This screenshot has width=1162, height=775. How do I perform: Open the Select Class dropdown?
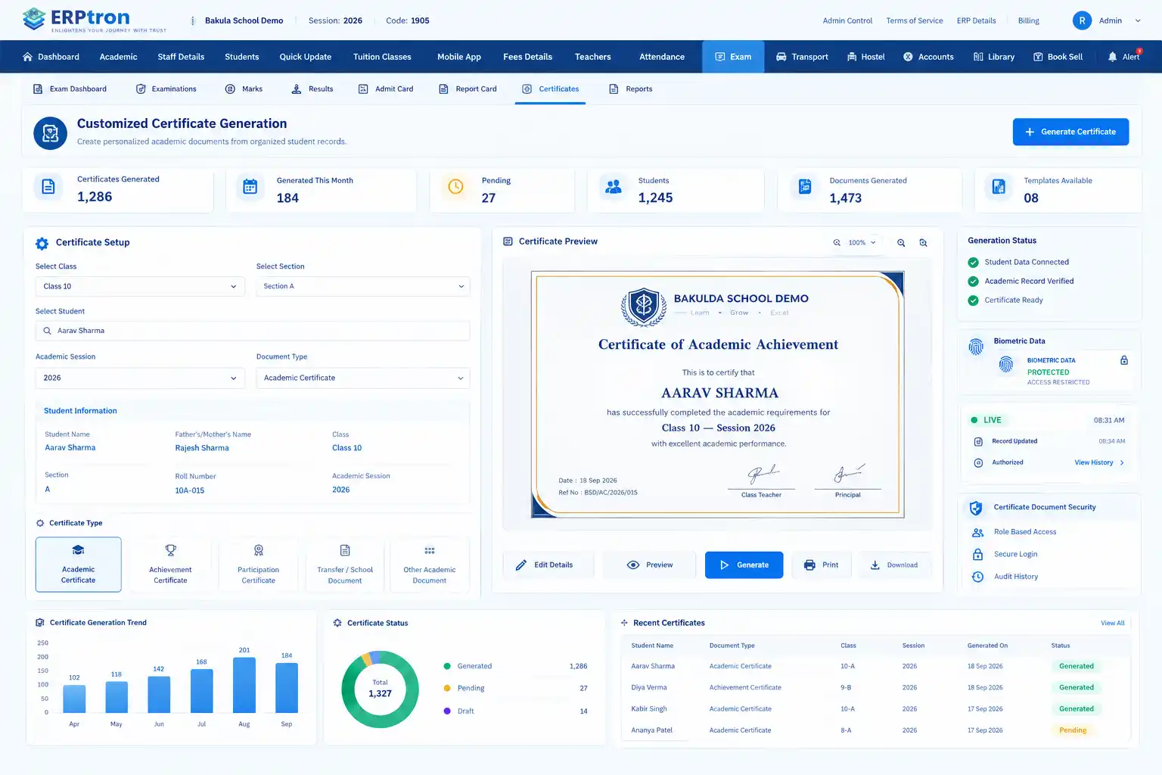click(x=140, y=286)
